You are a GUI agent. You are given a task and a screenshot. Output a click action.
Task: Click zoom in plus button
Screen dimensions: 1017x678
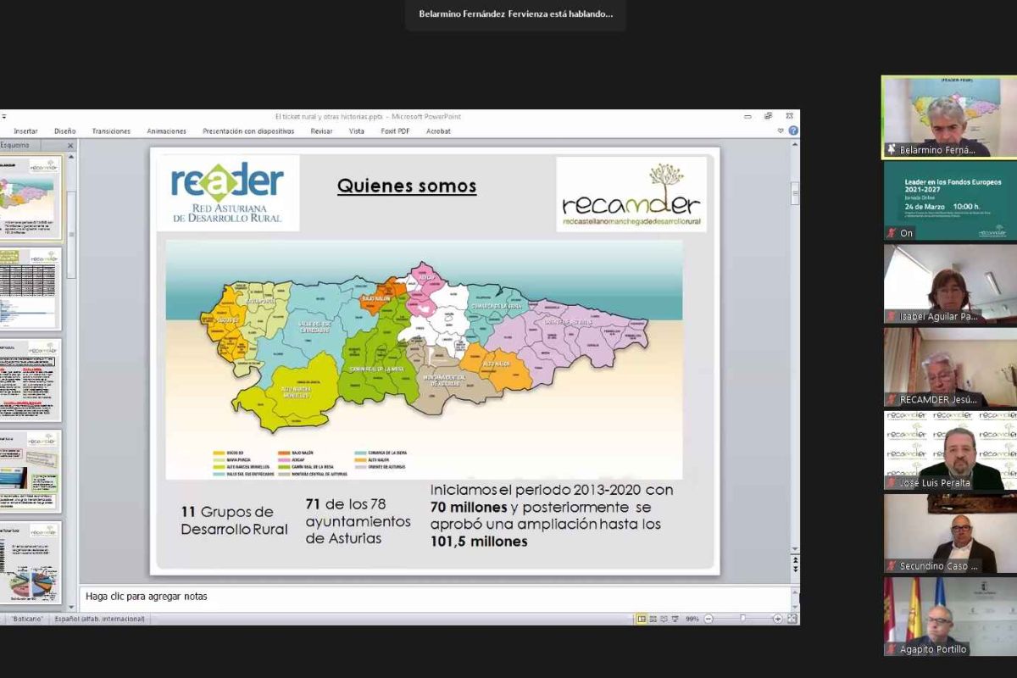click(777, 619)
